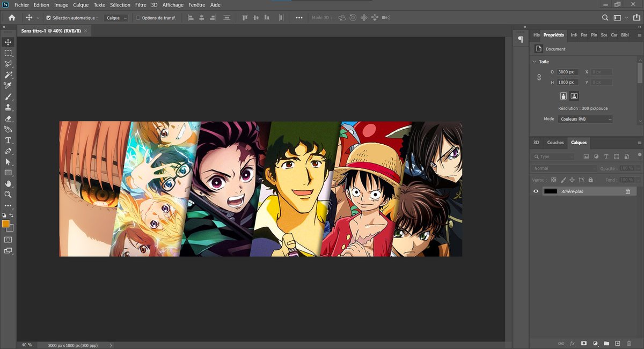Align right edges in options bar

tap(213, 18)
